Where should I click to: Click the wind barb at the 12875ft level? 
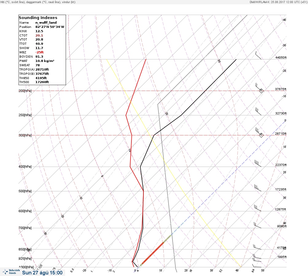(x=258, y=208)
